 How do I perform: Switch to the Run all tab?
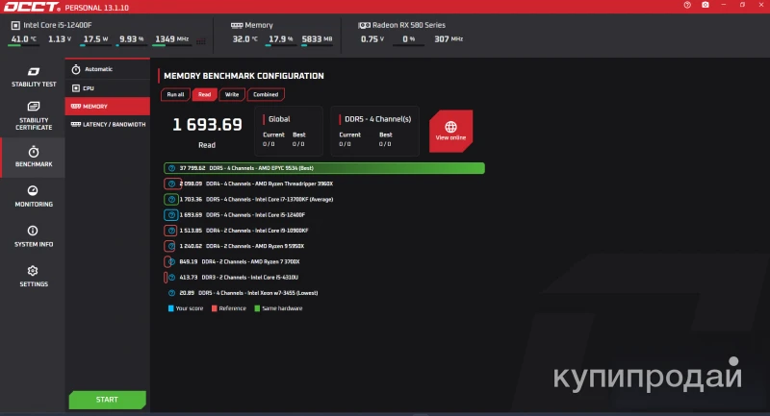(x=175, y=94)
